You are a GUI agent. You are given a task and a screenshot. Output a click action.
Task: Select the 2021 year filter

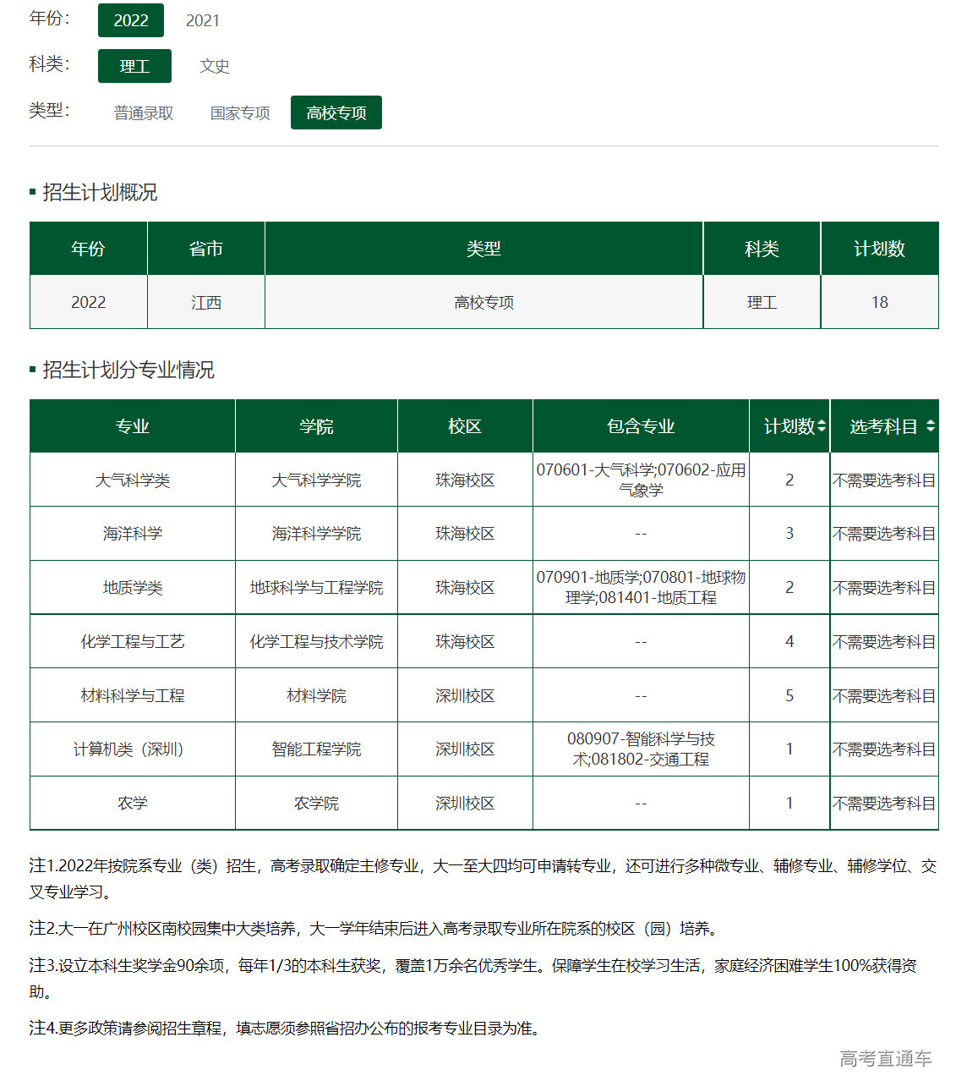pyautogui.click(x=202, y=20)
